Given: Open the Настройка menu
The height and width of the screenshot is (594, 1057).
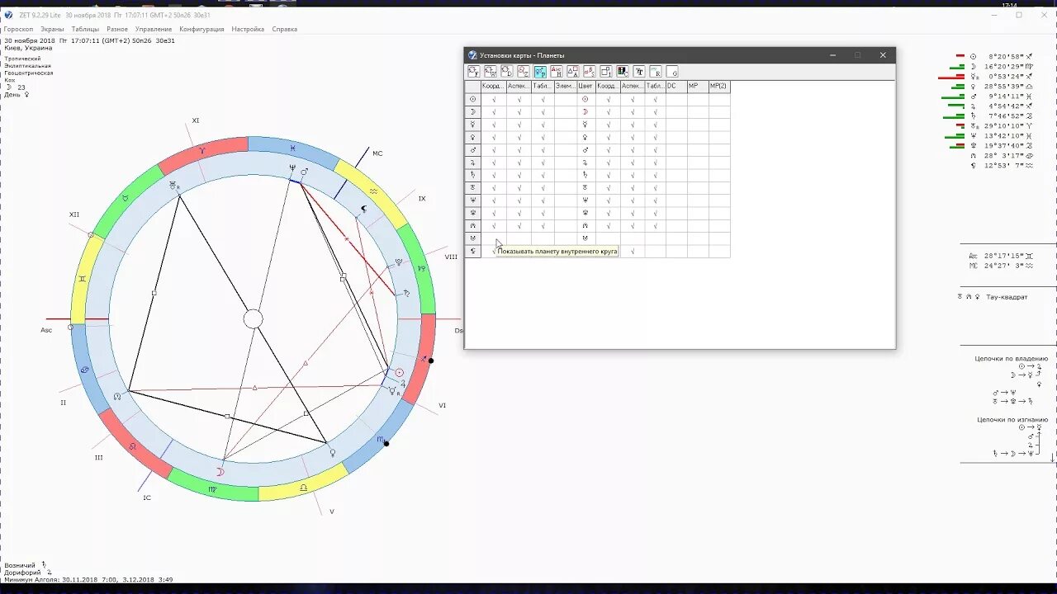Looking at the screenshot, I should tap(248, 29).
